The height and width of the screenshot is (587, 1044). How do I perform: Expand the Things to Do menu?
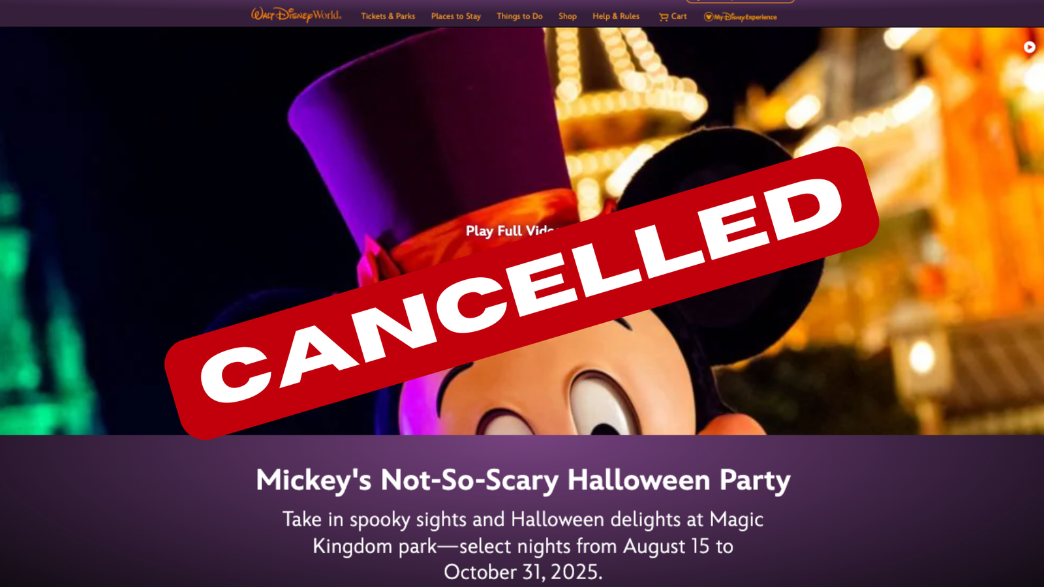pyautogui.click(x=519, y=16)
